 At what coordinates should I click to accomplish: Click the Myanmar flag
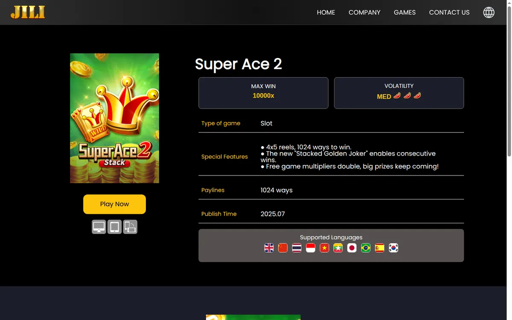click(338, 248)
